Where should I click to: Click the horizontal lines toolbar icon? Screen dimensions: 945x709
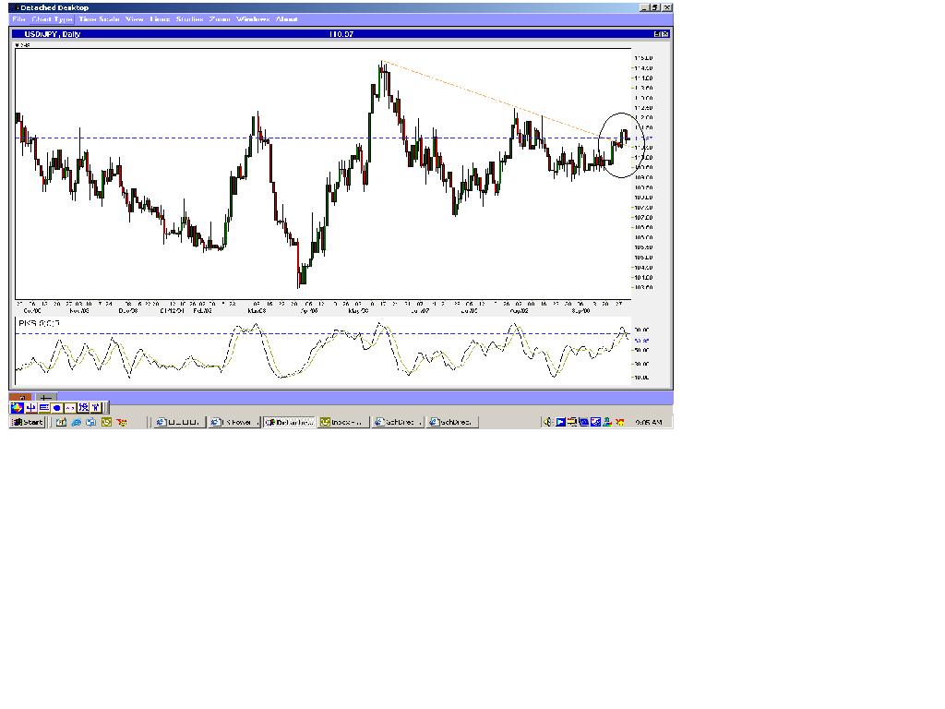point(44,407)
